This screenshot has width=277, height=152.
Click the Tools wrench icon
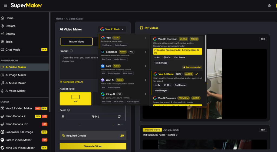(2, 42)
